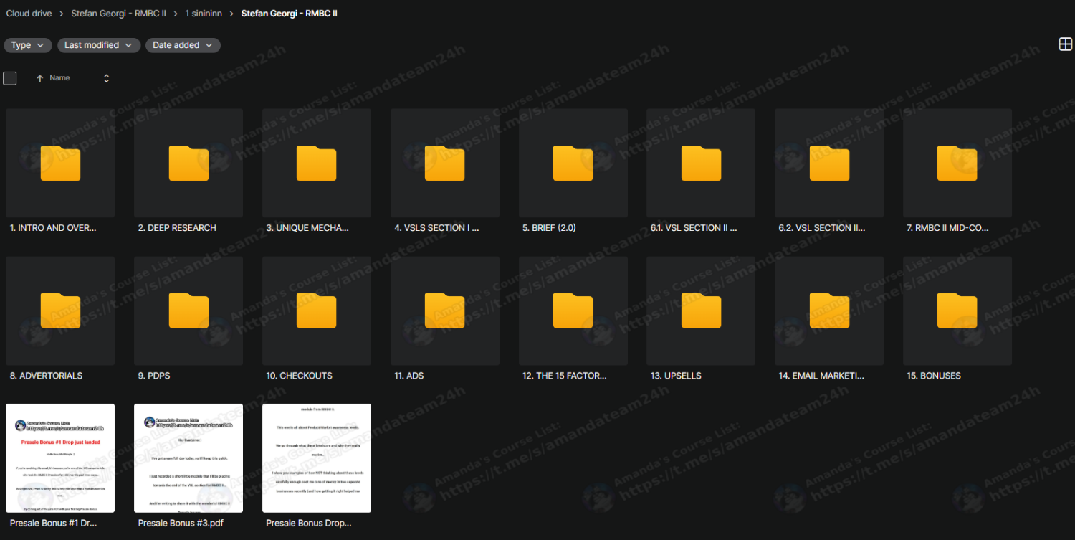Open sort options arrows beside Name
This screenshot has width=1075, height=540.
click(106, 78)
